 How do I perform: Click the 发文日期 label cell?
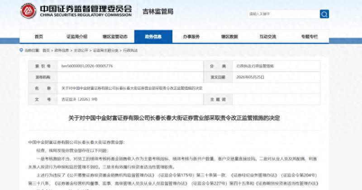click(x=218, y=77)
